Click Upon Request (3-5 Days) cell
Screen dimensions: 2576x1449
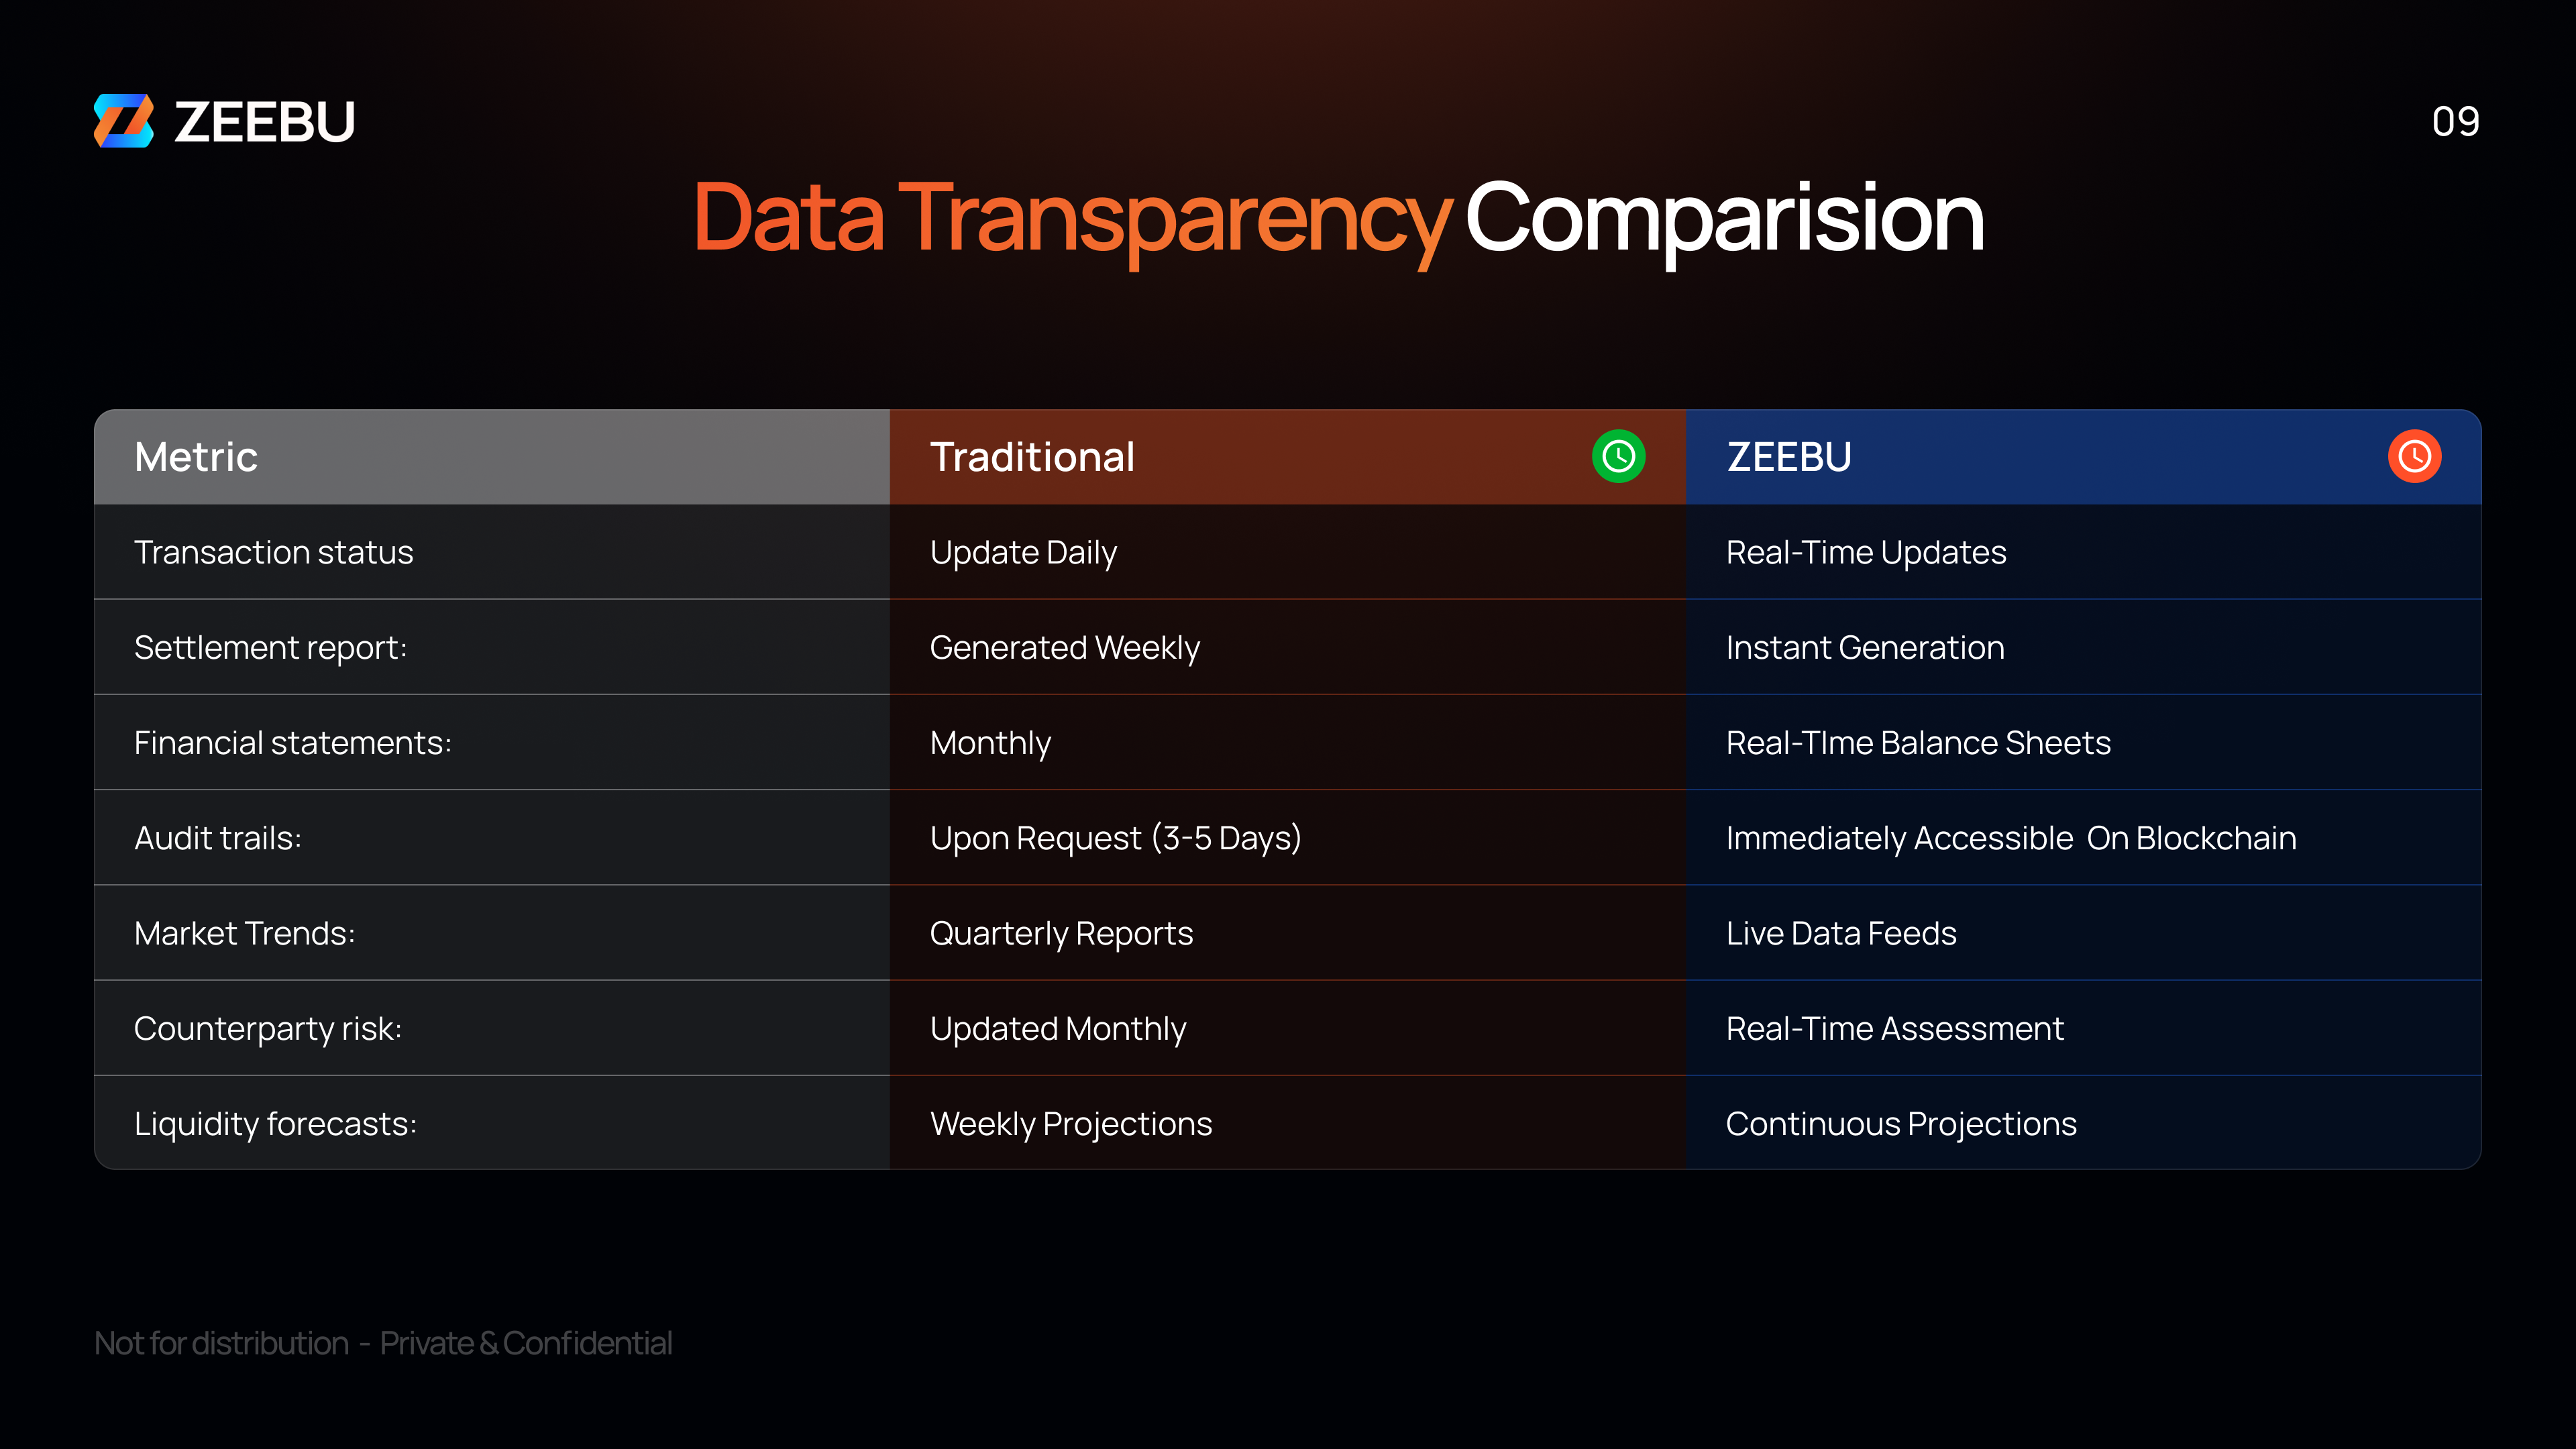[1115, 838]
